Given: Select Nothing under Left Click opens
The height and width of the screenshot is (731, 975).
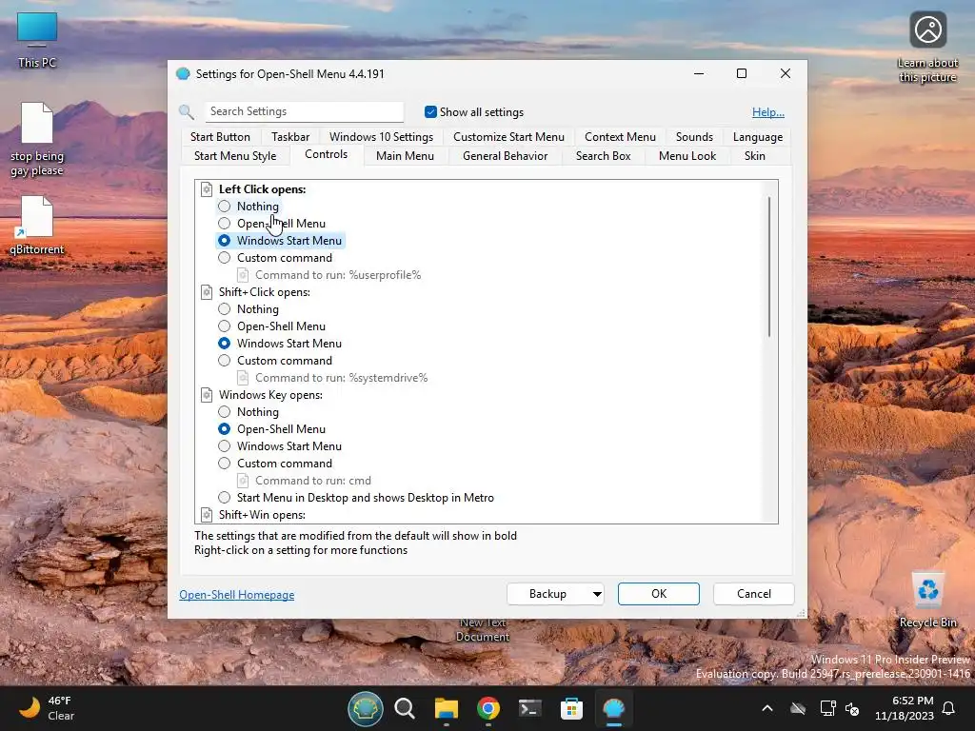Looking at the screenshot, I should click(x=249, y=207).
